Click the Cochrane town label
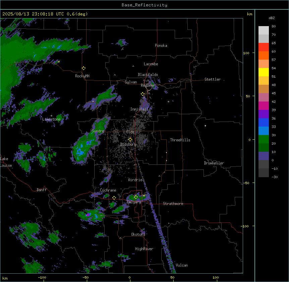289x282 pixels. (x=108, y=190)
